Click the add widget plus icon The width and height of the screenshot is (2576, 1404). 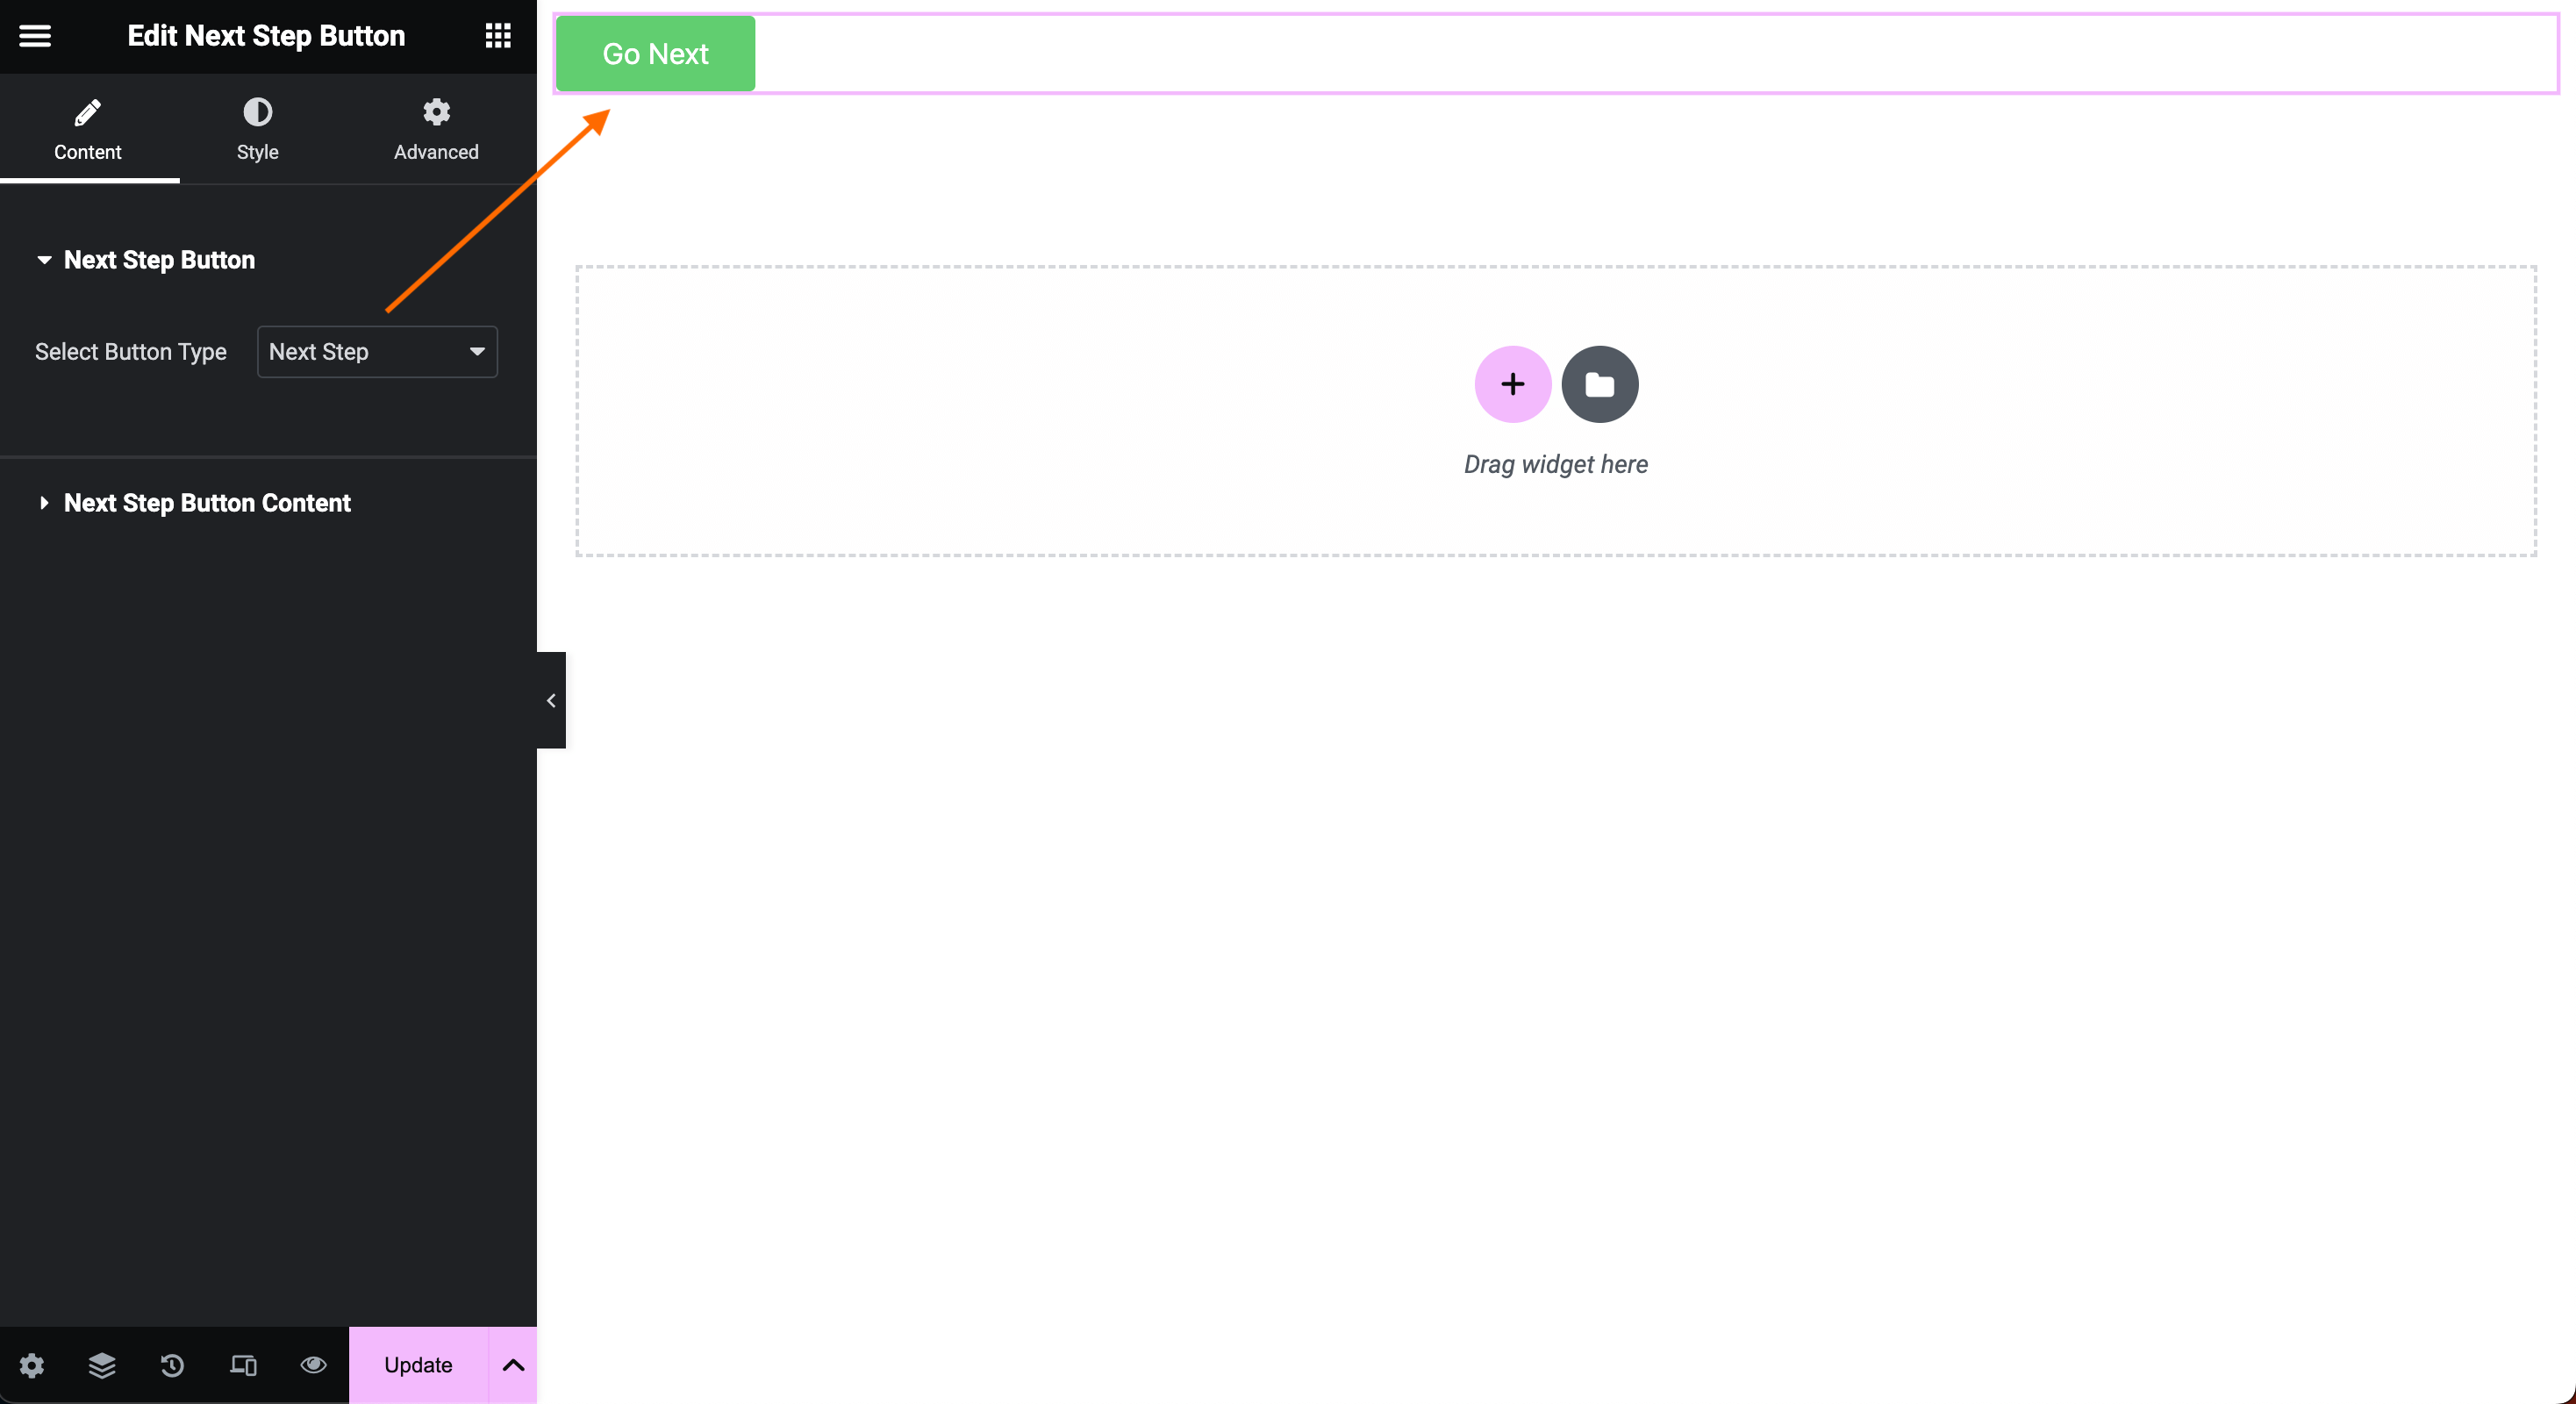pyautogui.click(x=1513, y=383)
